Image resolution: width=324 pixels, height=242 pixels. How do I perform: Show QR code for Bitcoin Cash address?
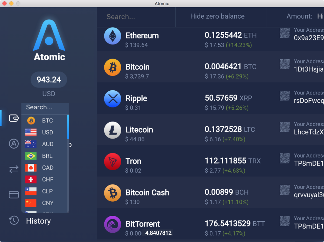pyautogui.click(x=285, y=190)
